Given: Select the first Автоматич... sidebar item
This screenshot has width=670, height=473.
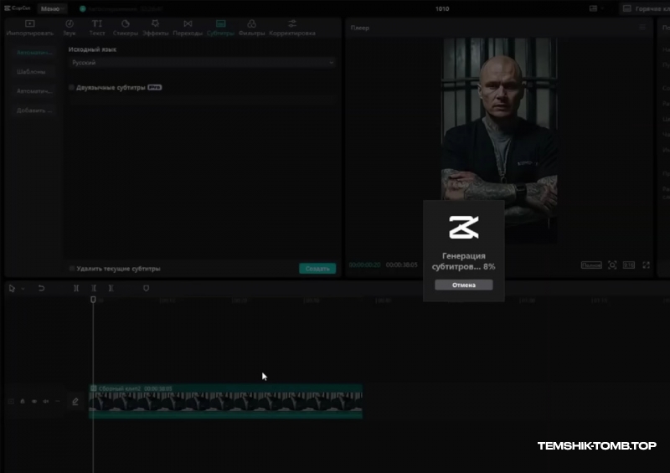Looking at the screenshot, I should click(x=33, y=52).
